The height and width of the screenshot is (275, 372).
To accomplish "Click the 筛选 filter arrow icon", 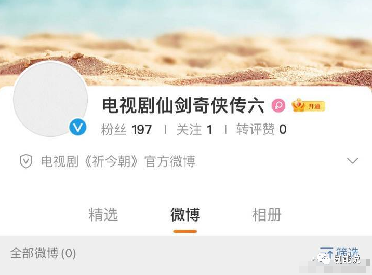I will [327, 253].
